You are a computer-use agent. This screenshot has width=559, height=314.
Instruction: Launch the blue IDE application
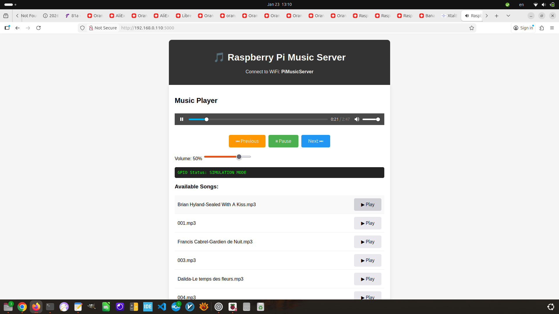[148, 307]
